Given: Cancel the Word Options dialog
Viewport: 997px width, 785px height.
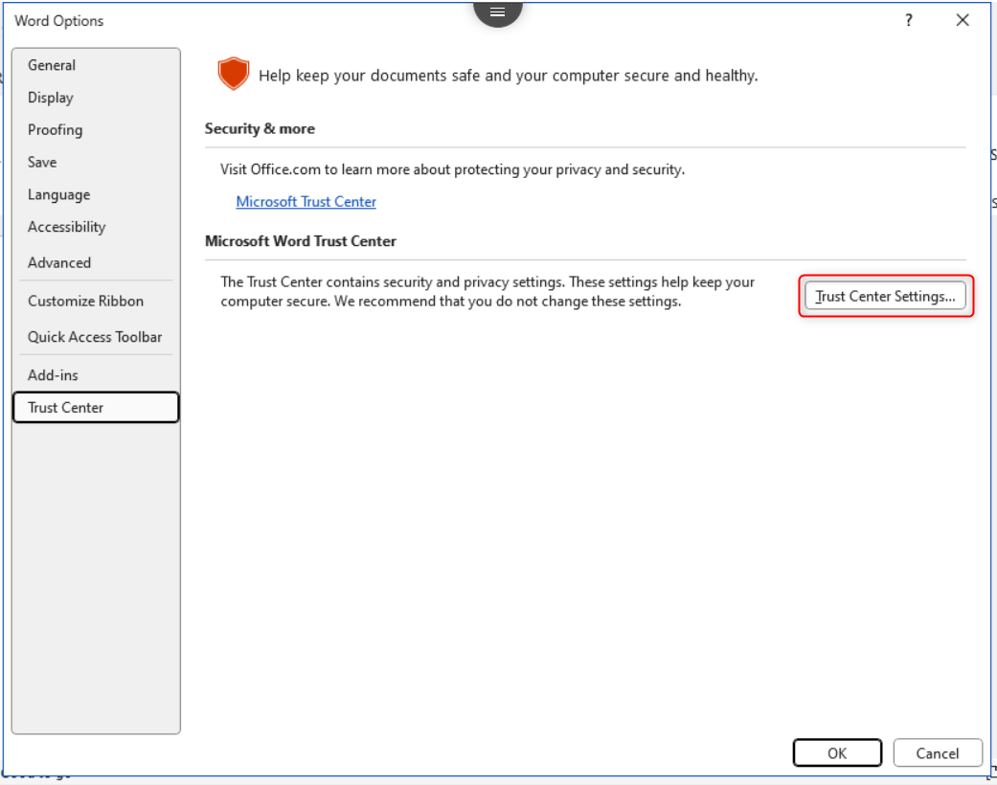Looking at the screenshot, I should pos(938,752).
